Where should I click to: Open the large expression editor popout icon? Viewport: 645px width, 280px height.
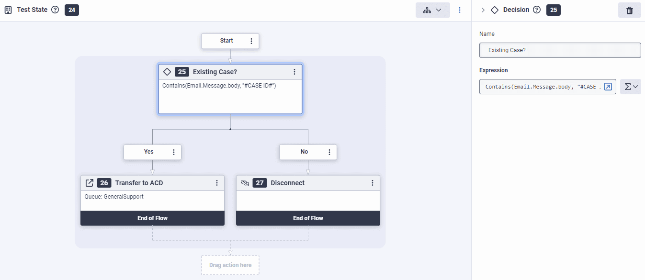point(608,87)
